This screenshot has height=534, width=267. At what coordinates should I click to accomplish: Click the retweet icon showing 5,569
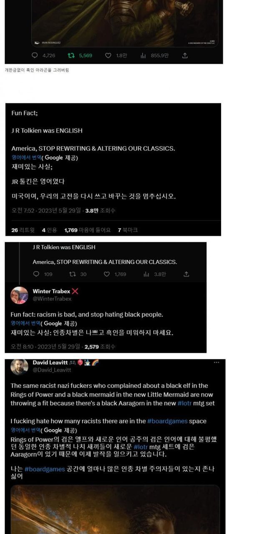point(71,55)
